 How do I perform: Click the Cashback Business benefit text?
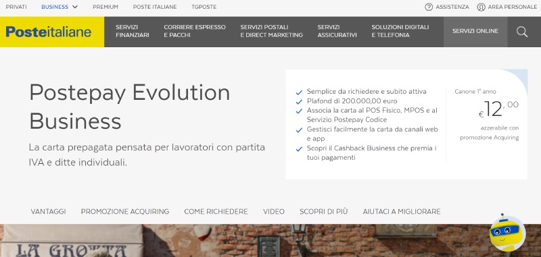coord(372,153)
